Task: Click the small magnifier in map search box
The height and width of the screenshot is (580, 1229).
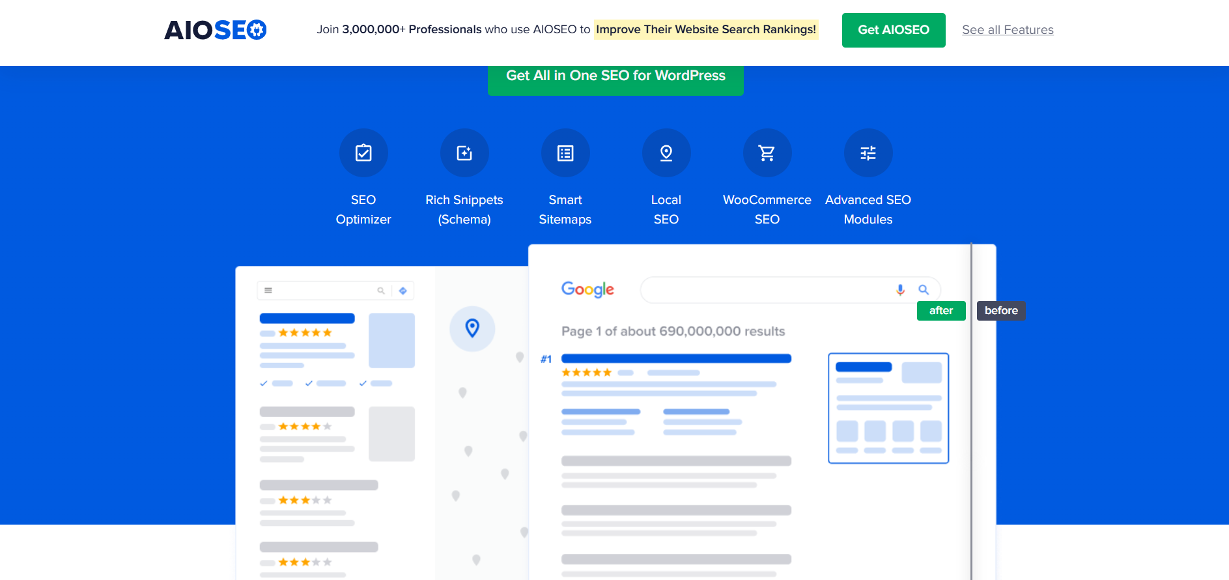Action: (x=381, y=291)
